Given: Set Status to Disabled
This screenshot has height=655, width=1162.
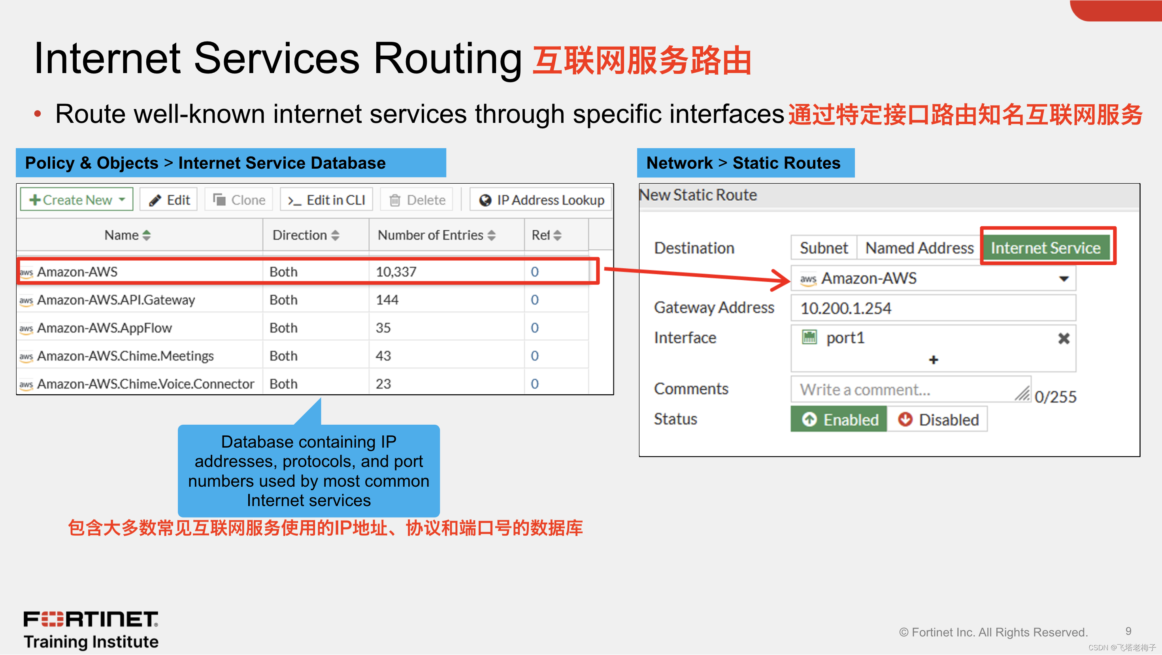Looking at the screenshot, I should click(938, 419).
